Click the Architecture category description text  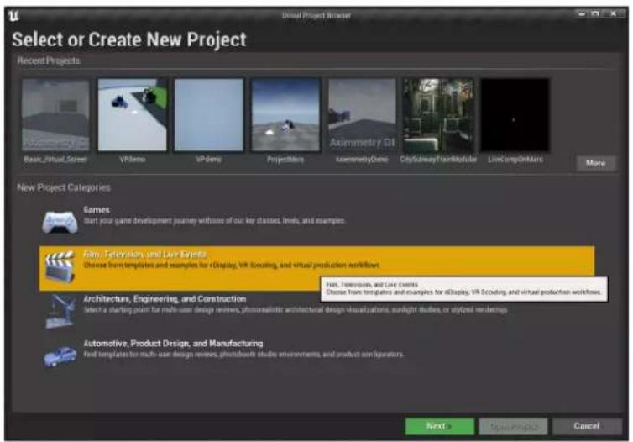[x=296, y=310]
